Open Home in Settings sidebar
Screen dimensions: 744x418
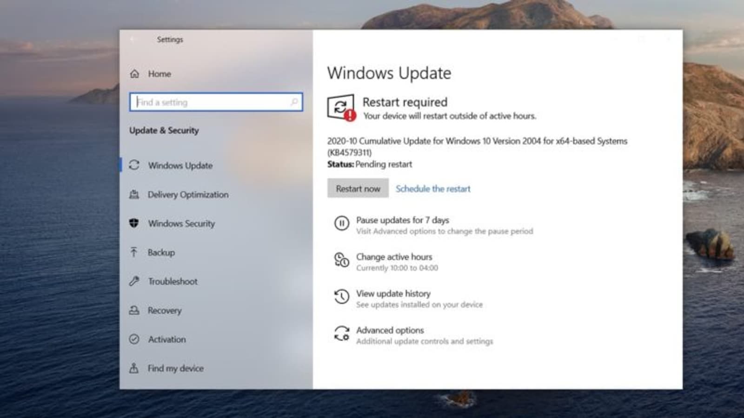click(159, 74)
